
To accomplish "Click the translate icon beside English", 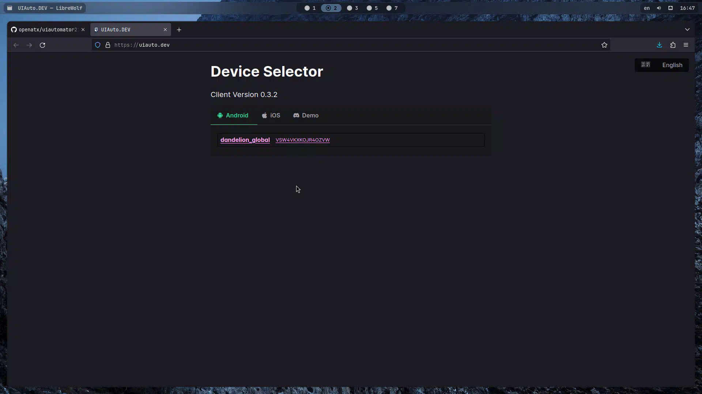I will coord(646,65).
